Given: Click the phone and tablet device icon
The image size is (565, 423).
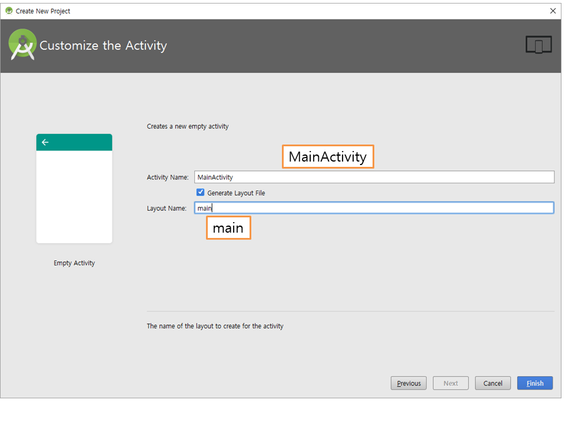Looking at the screenshot, I should click(x=538, y=45).
